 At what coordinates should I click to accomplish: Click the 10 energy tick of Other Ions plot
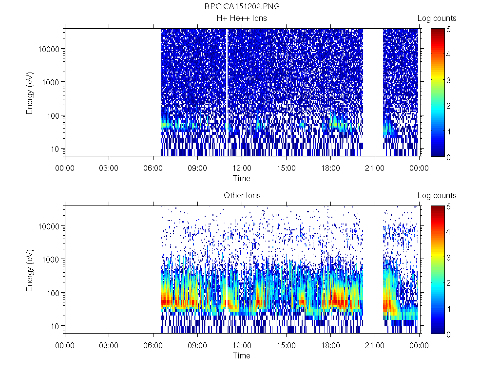click(x=55, y=326)
